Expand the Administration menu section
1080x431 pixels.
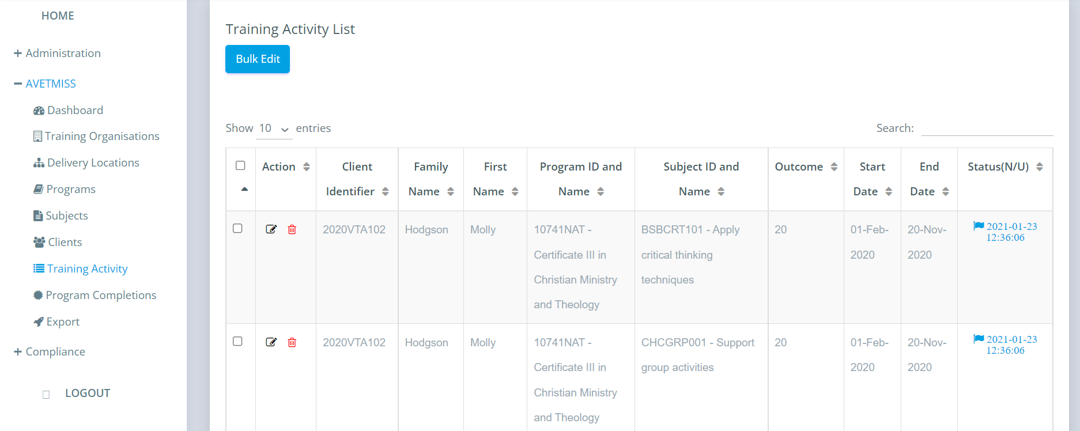point(57,53)
